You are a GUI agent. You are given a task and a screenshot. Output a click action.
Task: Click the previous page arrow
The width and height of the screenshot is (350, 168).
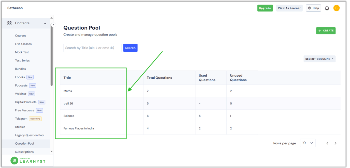coord(327,143)
